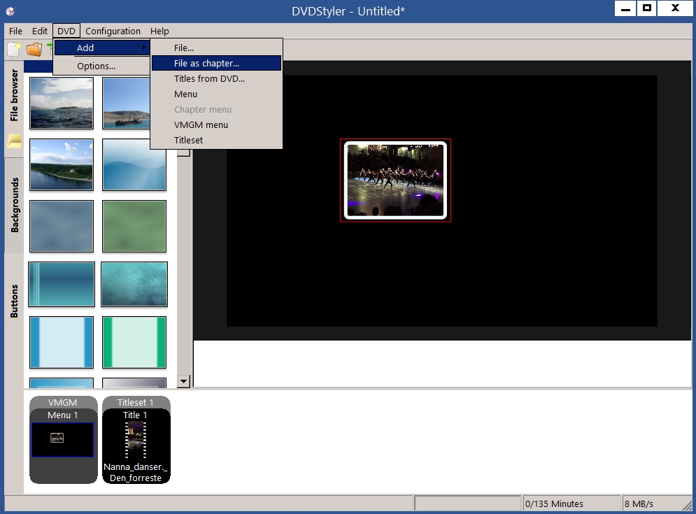Viewport: 696px width, 514px height.
Task: Select the turquoise textured background
Action: (134, 284)
